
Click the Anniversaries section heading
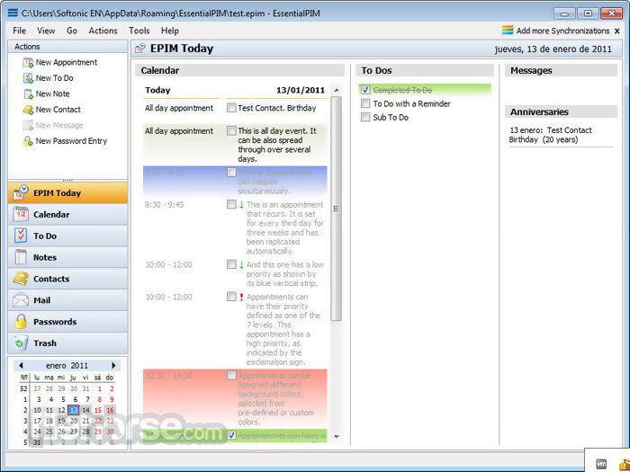(539, 112)
